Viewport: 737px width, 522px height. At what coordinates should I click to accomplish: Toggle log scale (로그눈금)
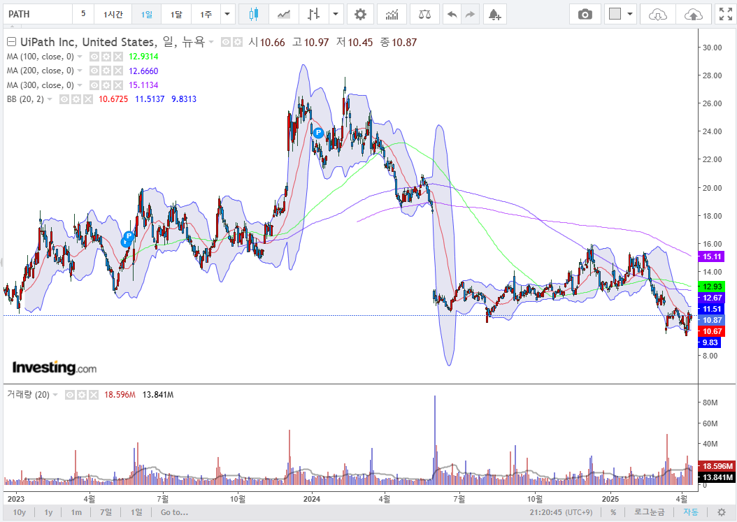click(x=650, y=512)
